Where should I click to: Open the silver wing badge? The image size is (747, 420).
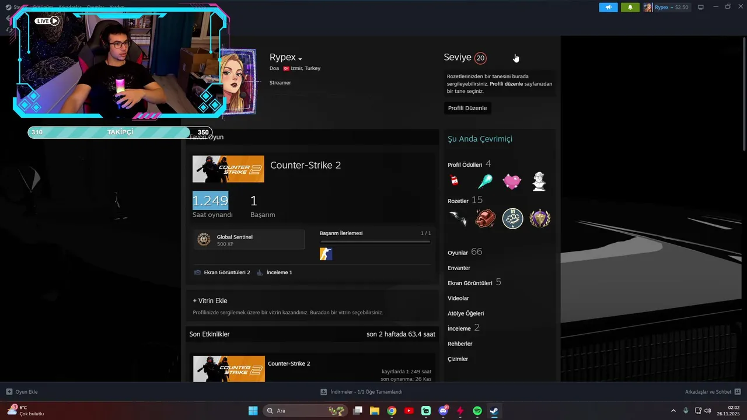(458, 219)
